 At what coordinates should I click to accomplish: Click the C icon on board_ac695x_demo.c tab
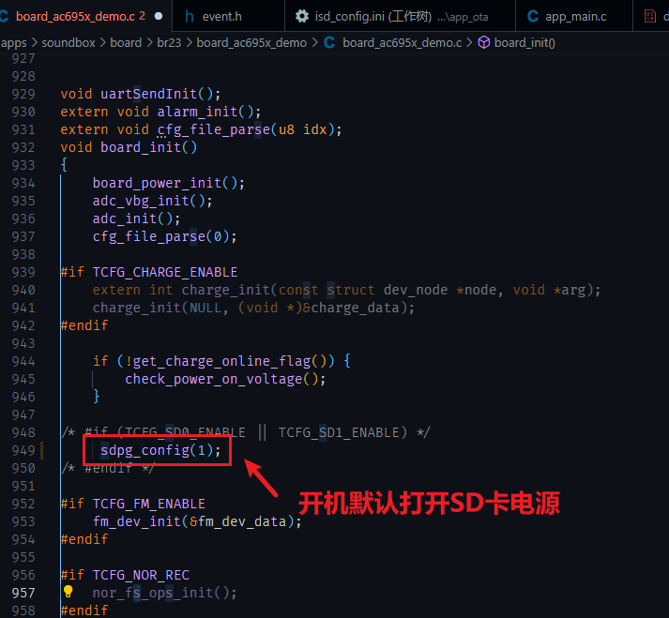[5, 16]
